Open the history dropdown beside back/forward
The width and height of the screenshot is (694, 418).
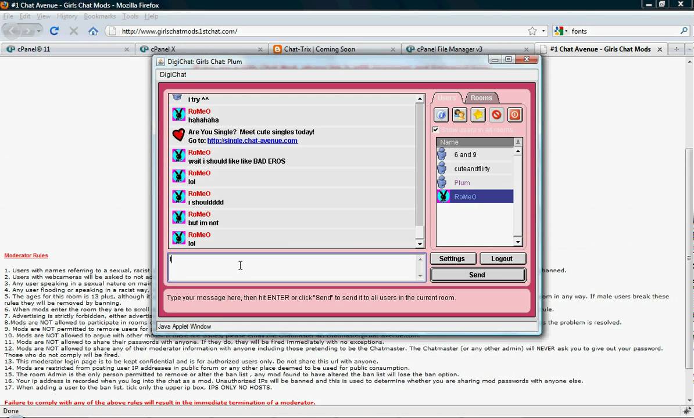(x=38, y=31)
